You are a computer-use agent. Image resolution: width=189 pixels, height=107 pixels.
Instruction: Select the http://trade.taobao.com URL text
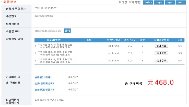point(48,31)
